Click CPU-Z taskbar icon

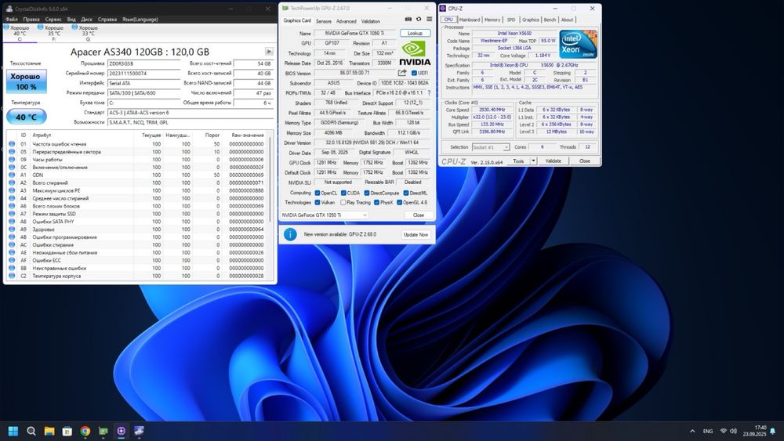[x=121, y=431]
